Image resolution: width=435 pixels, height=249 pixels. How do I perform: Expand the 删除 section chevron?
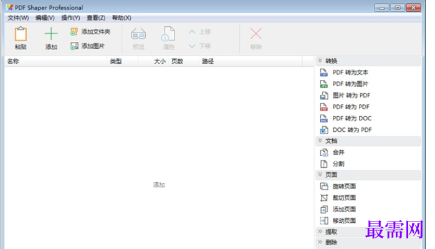point(320,242)
